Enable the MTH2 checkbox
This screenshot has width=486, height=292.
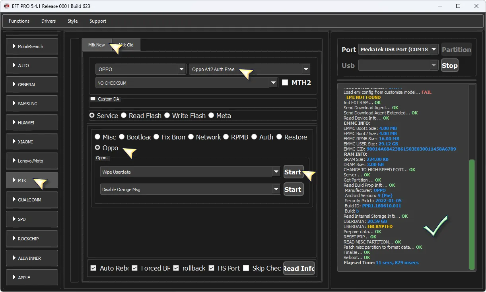(x=285, y=83)
